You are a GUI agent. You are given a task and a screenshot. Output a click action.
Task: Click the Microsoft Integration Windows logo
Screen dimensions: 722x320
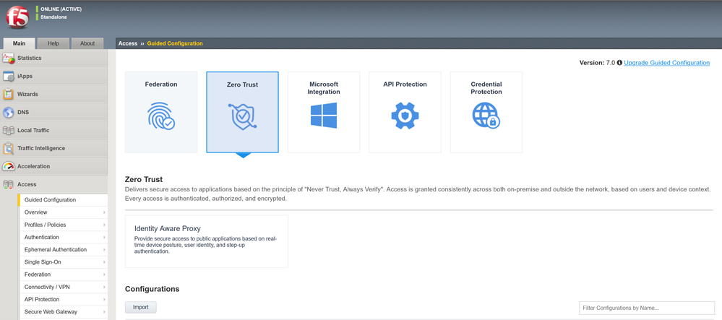tap(323, 115)
